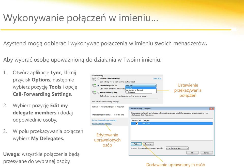Image resolution: width=244 pixels, height=168 pixels.
Task: Click the 'Dodawanie uprawnionych osób' callout label
Action: click(176, 165)
